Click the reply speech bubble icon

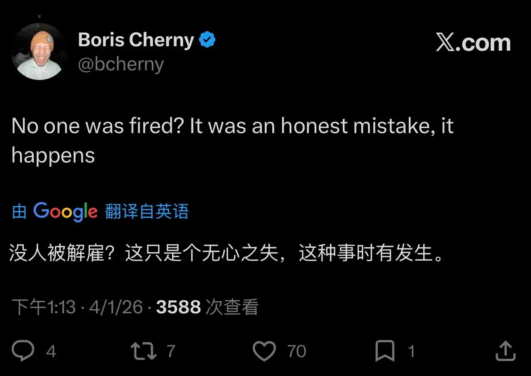coord(23,351)
